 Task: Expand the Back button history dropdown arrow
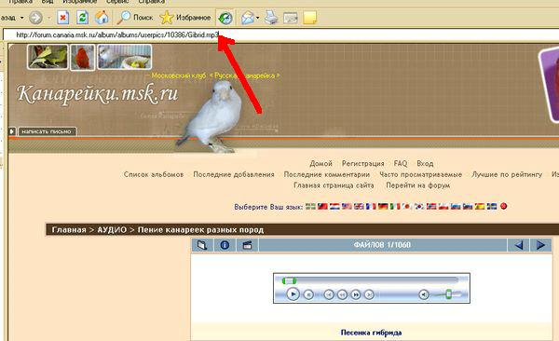point(21,18)
